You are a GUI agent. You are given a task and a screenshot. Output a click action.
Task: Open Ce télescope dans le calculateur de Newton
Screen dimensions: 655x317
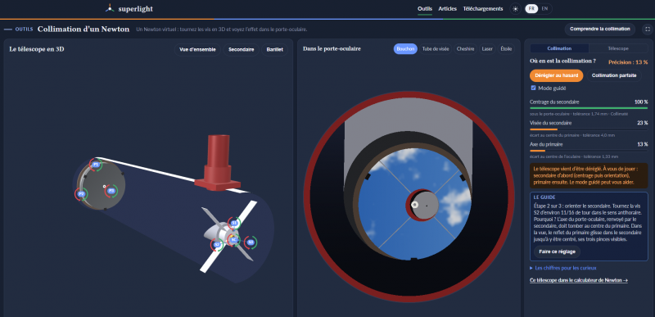[x=579, y=280]
